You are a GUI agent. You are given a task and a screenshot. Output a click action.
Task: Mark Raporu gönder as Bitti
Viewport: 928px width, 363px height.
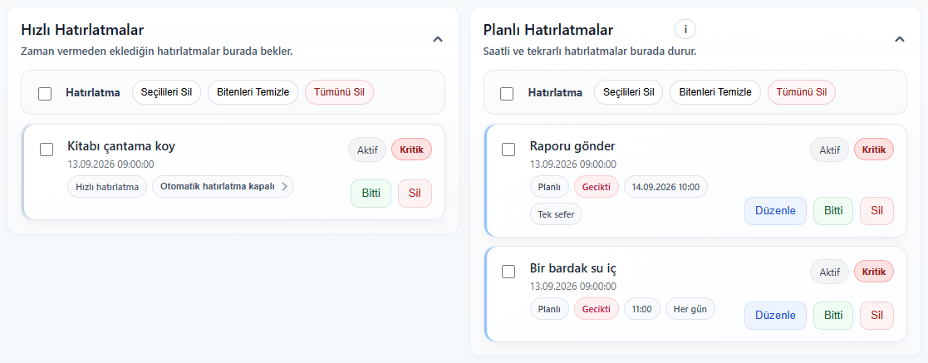[833, 211]
